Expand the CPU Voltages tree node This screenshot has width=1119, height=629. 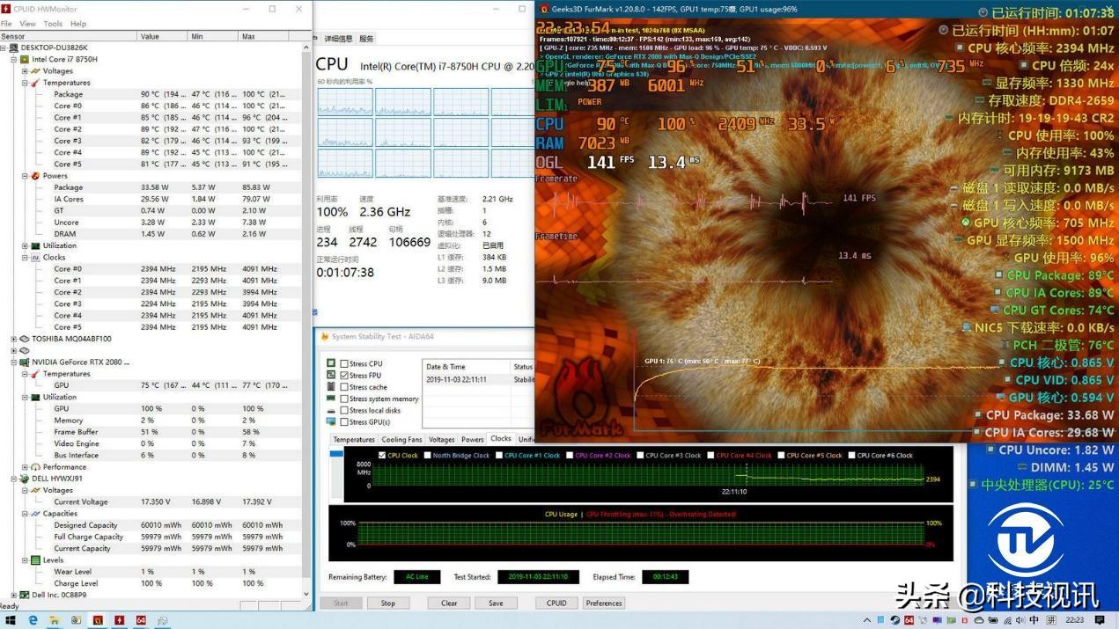click(25, 71)
